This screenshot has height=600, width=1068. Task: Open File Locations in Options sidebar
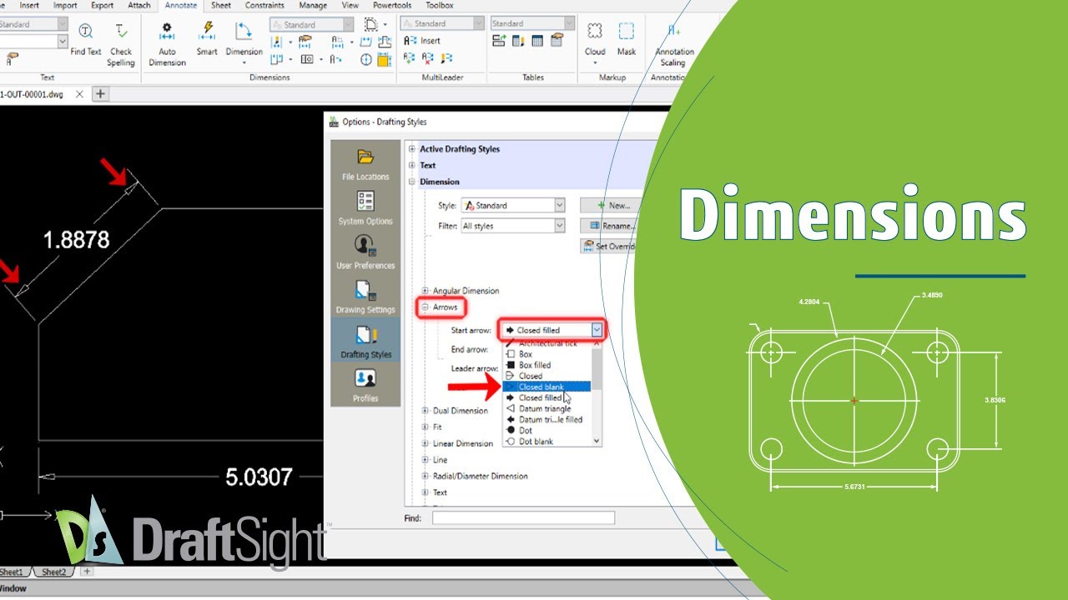click(365, 164)
